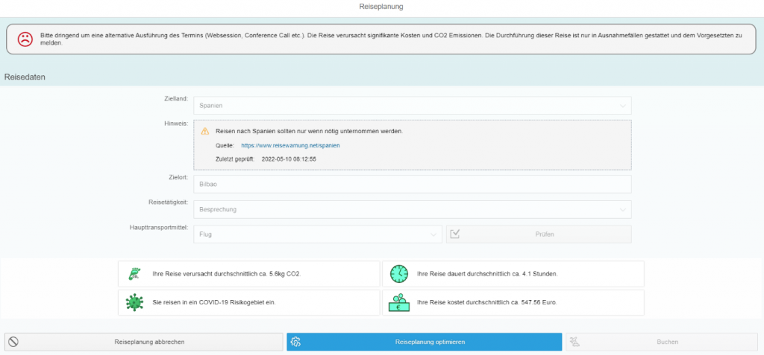Click the yellow warning triangle in Hinweis
This screenshot has height=355, width=764.
204,131
